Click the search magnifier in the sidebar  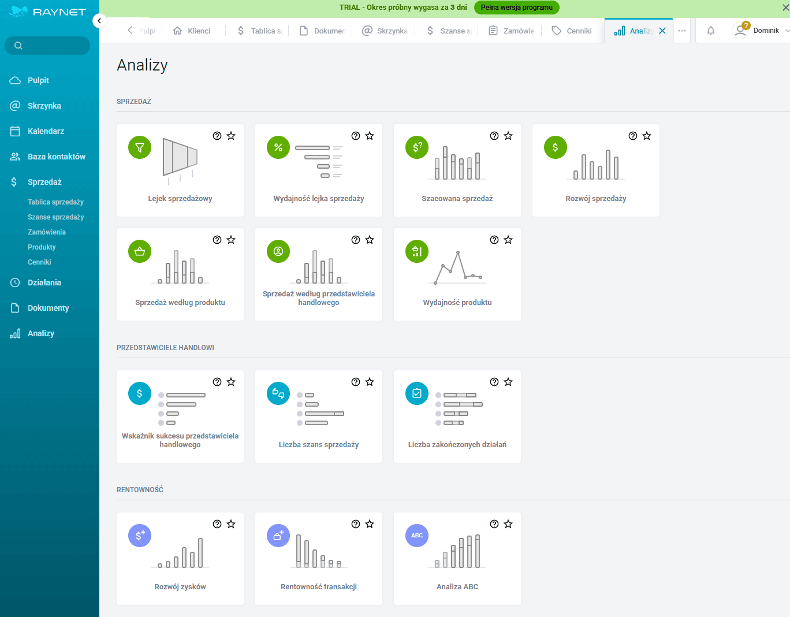coord(18,46)
